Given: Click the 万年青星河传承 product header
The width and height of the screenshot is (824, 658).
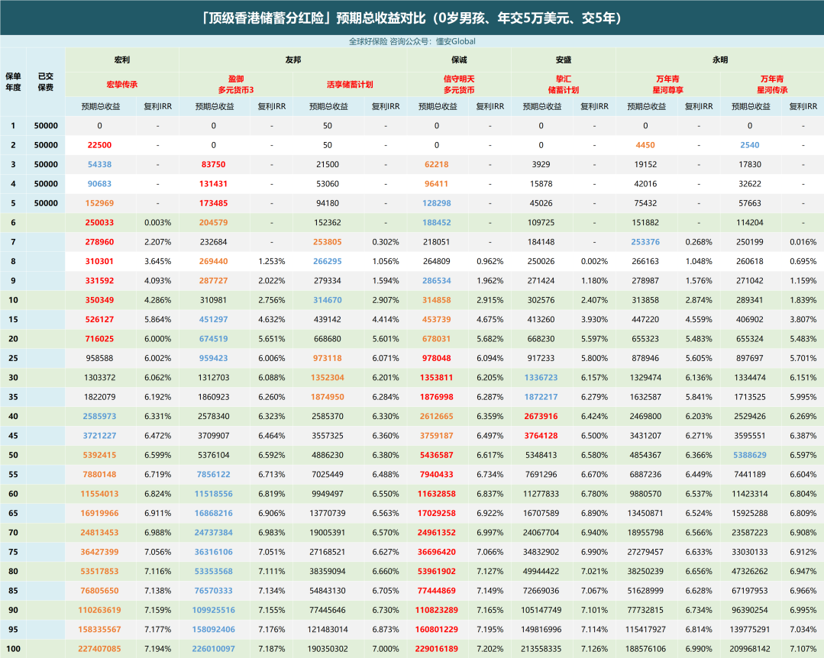Looking at the screenshot, I should pos(771,84).
